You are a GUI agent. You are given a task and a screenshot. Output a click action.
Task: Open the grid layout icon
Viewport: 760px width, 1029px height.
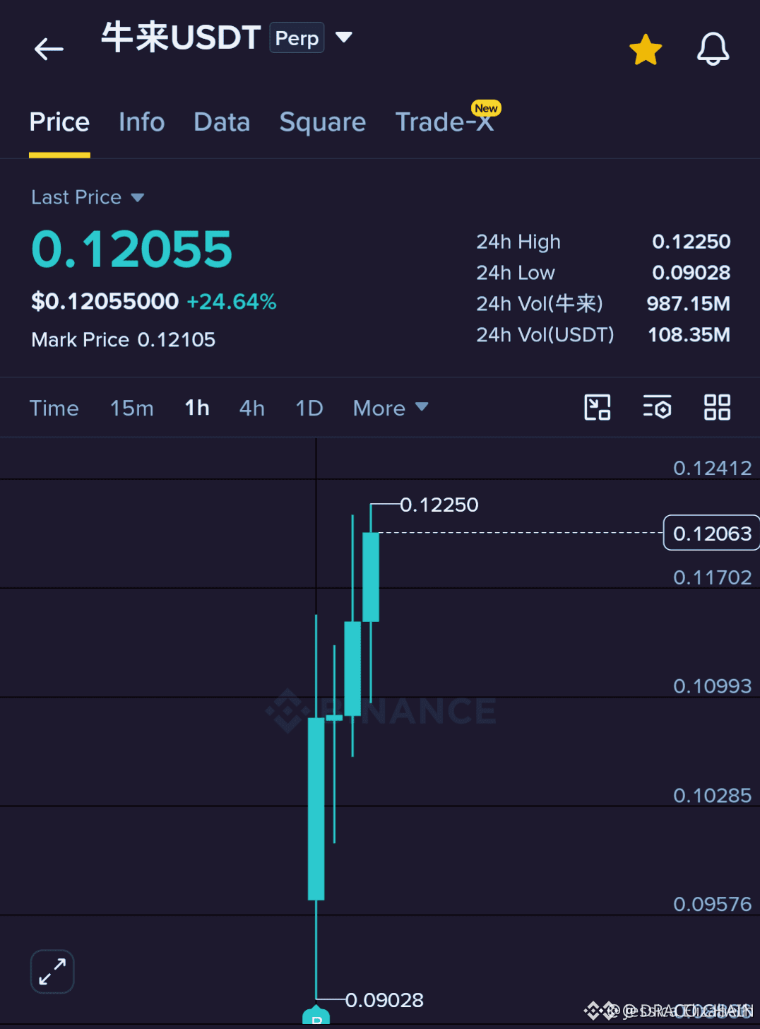717,408
